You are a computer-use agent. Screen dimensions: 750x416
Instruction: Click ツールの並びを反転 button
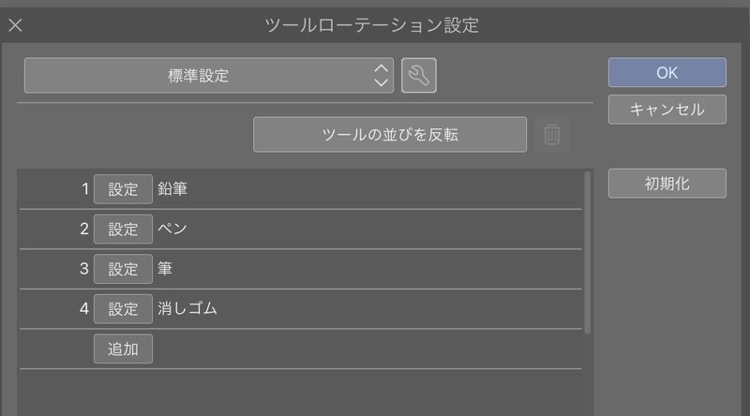(390, 134)
